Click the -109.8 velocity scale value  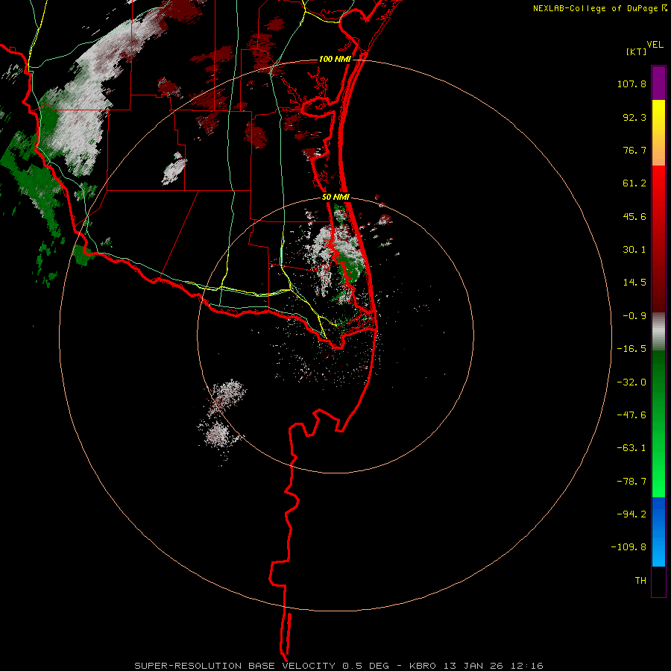tap(629, 547)
